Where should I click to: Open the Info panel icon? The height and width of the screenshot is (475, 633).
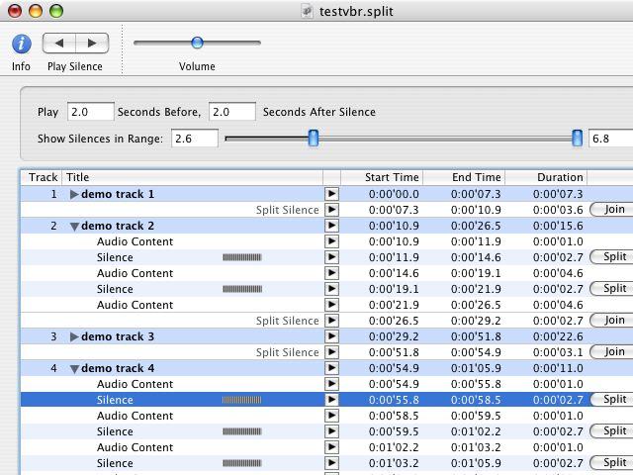coord(21,44)
